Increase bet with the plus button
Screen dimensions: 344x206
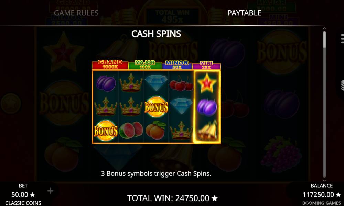[x=50, y=191]
